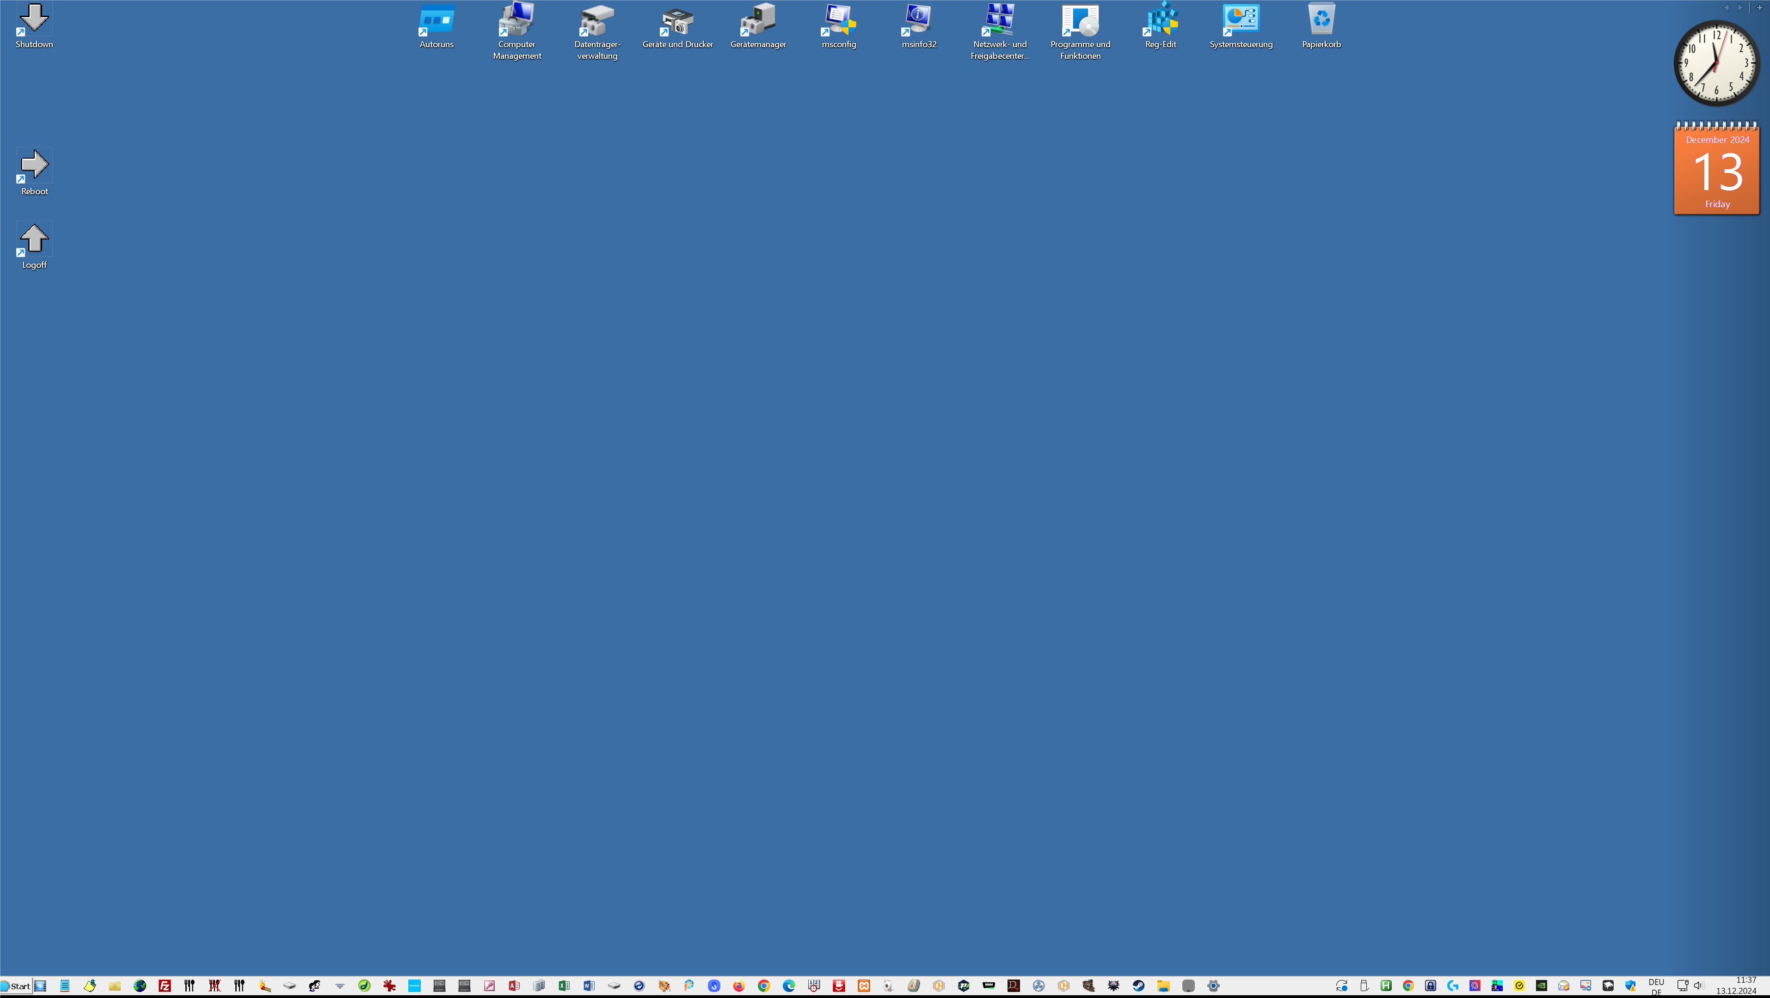Launch Firefox from the taskbar
Screen dimensions: 1770x998
739,986
